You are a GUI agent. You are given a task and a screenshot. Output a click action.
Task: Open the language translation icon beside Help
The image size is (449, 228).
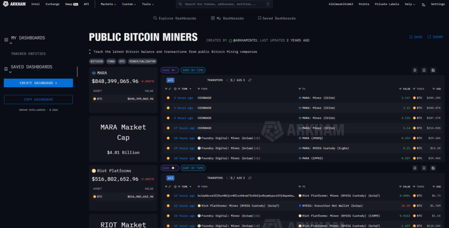pyautogui.click(x=423, y=4)
